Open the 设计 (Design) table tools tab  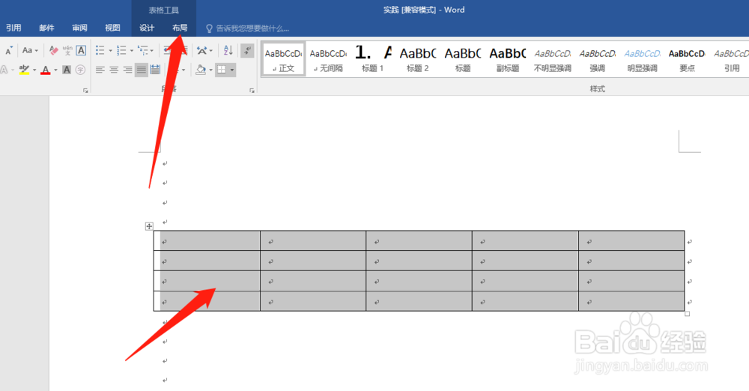click(147, 28)
